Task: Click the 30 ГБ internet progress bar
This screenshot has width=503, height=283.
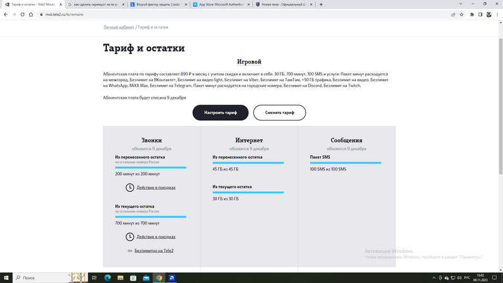Action: tap(248, 192)
